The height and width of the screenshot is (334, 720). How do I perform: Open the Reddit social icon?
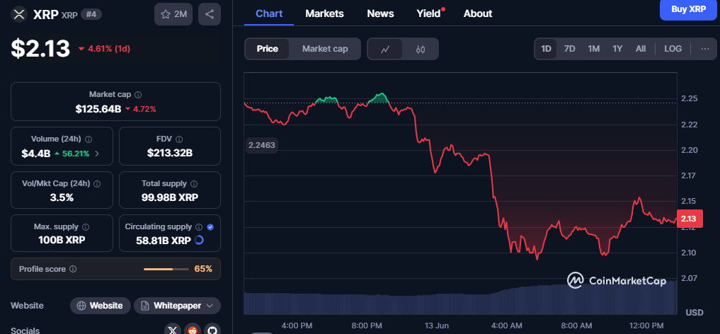pyautogui.click(x=193, y=330)
